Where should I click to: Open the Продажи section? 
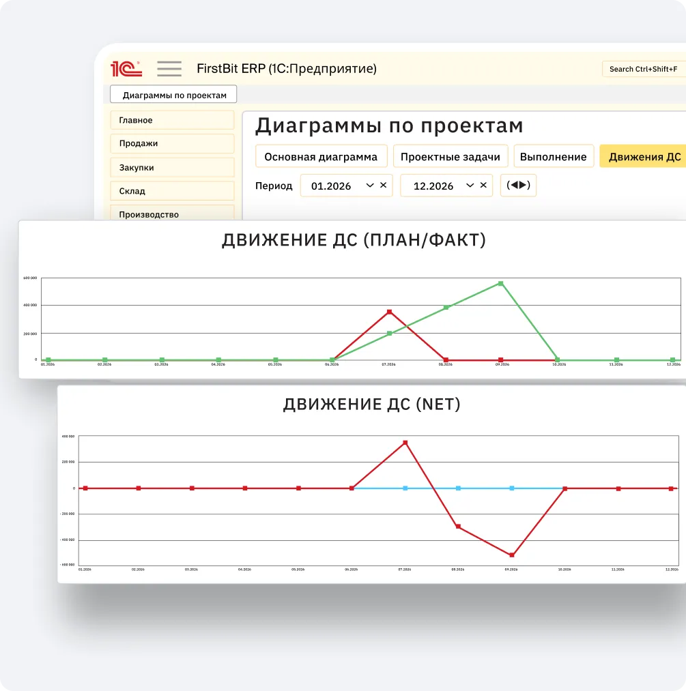172,143
